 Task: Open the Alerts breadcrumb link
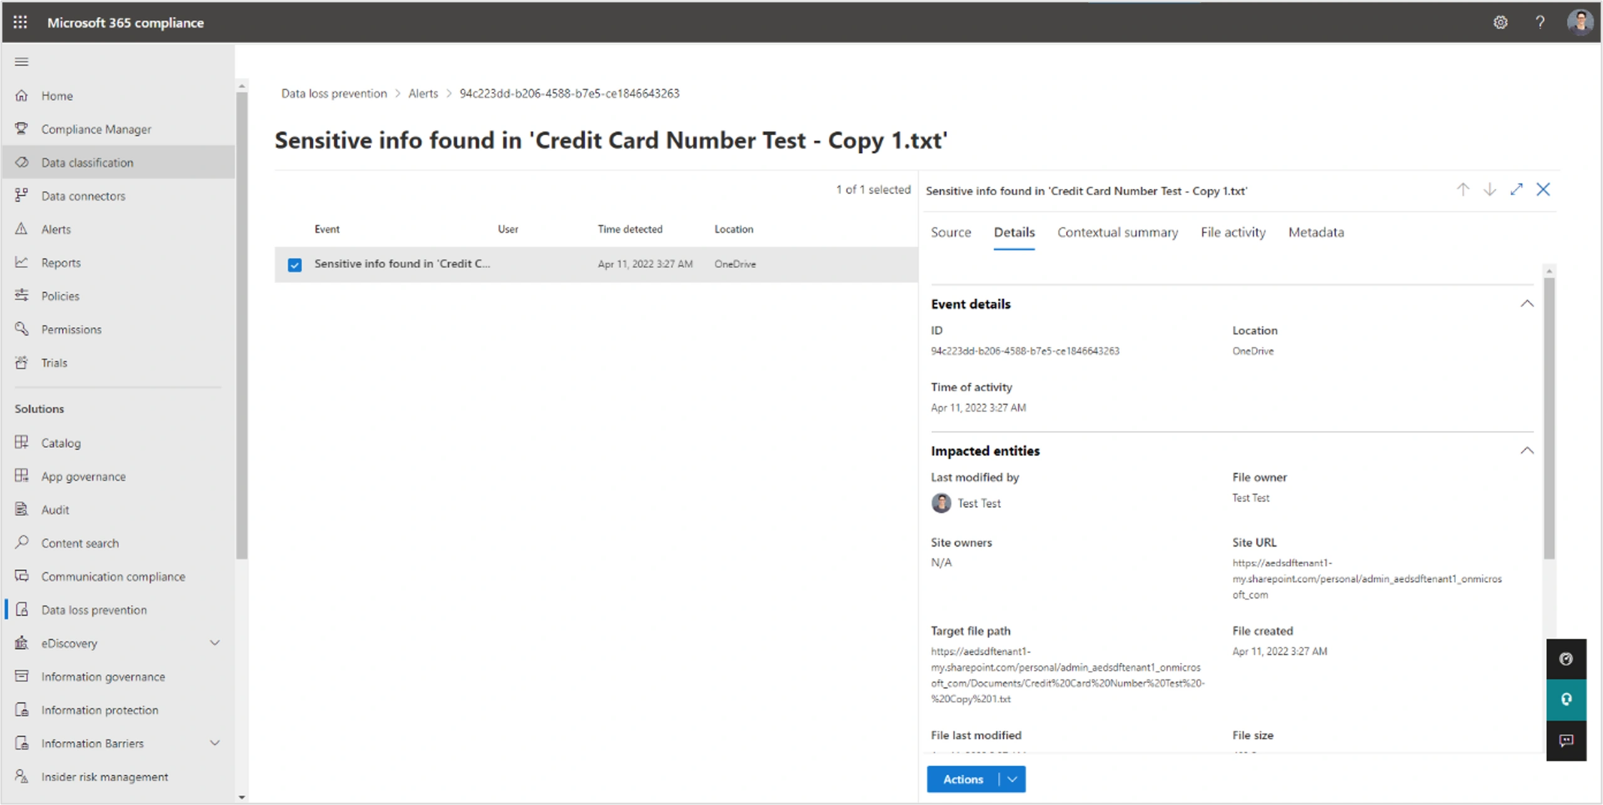tap(423, 93)
